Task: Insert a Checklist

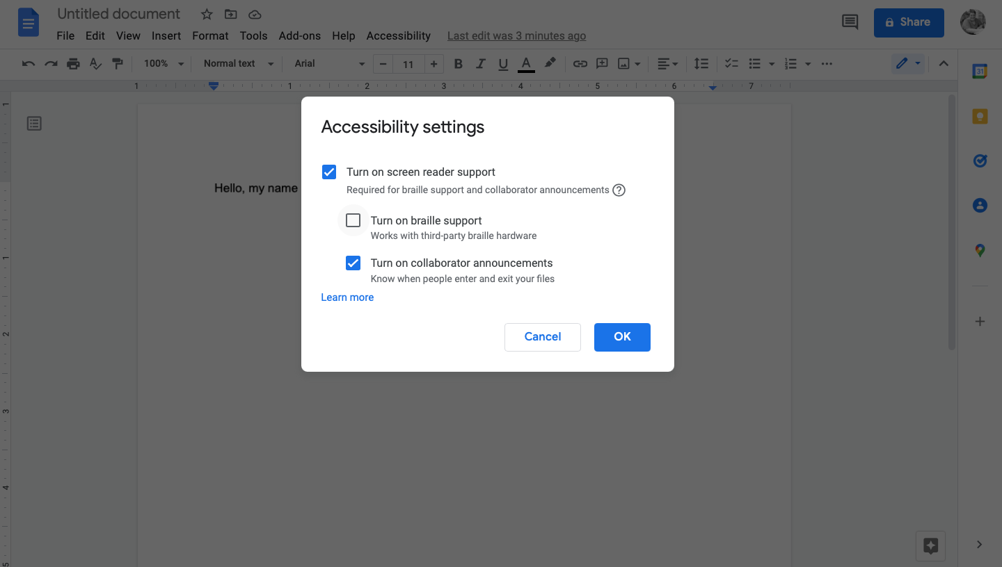Action: coord(731,64)
